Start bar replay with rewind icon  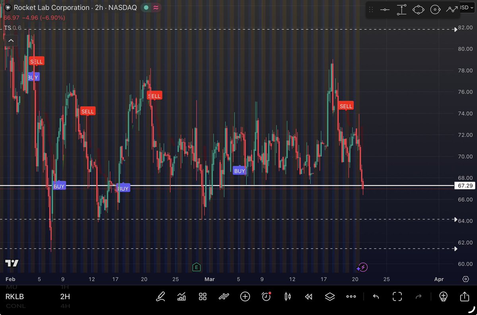coord(308,296)
